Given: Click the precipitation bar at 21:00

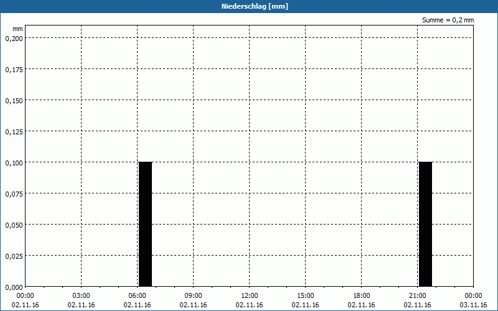Looking at the screenshot, I should 426,224.
